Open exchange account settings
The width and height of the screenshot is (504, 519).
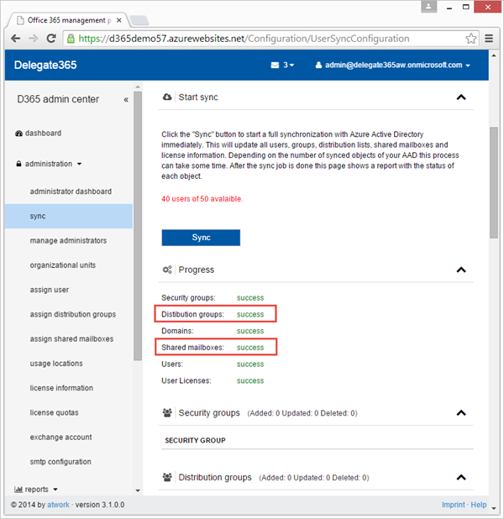[x=60, y=437]
